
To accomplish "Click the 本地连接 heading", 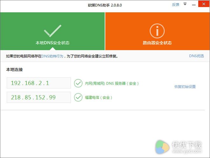I will [14, 69].
